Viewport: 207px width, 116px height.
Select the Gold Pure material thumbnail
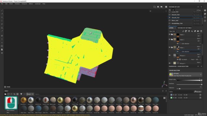(x=75, y=109)
